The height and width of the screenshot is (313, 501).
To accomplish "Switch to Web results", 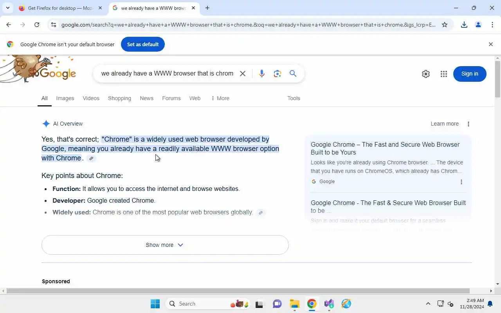I will coord(195,98).
